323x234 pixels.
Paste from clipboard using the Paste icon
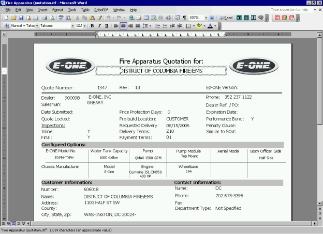click(92, 18)
